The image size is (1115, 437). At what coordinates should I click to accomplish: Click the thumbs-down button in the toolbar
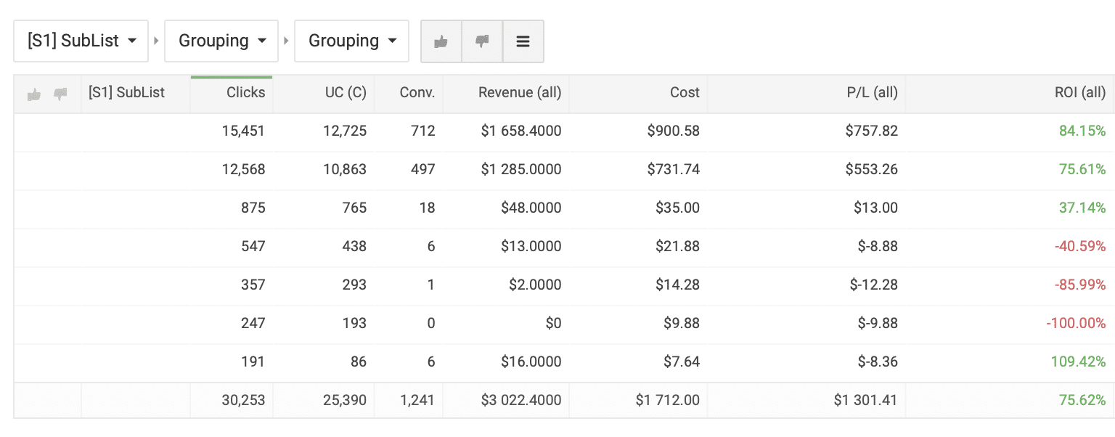click(482, 41)
